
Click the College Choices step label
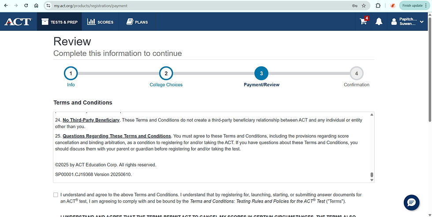pos(166,85)
